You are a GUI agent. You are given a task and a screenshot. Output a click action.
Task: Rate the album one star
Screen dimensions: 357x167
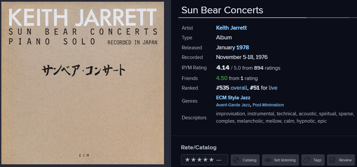[x=187, y=160]
